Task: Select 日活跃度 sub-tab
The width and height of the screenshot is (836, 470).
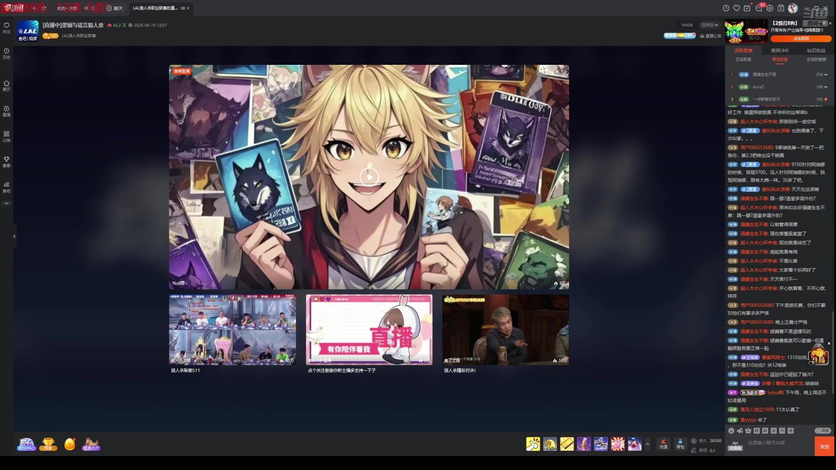Action: [743, 60]
